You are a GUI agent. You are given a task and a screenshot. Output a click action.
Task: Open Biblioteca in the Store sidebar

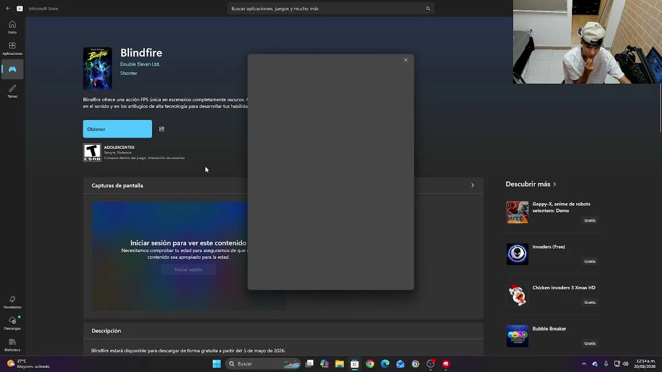click(12, 345)
